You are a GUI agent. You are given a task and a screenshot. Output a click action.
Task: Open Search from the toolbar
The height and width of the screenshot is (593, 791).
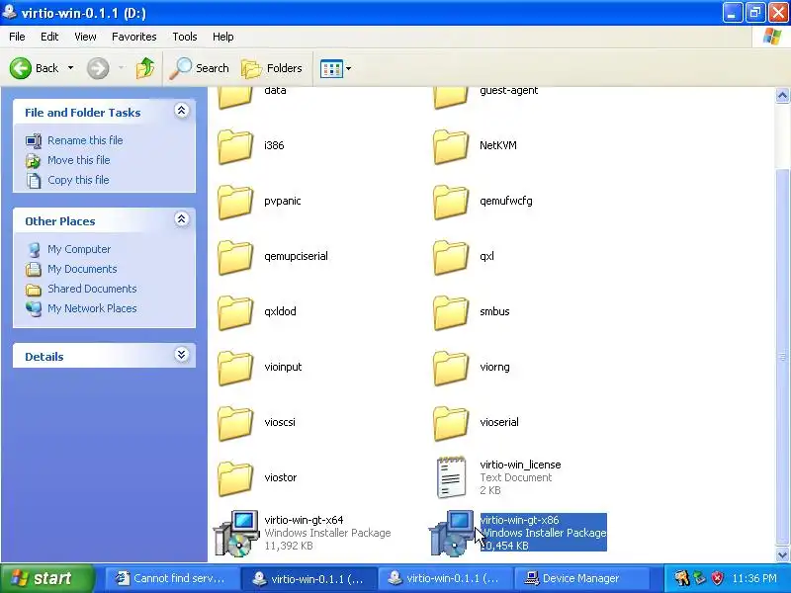click(200, 68)
